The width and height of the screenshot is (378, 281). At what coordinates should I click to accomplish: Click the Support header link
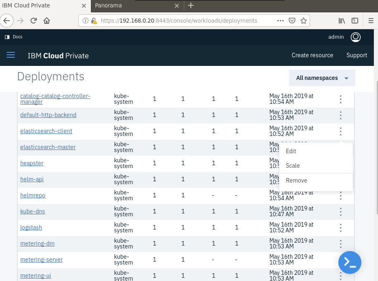[x=357, y=55]
